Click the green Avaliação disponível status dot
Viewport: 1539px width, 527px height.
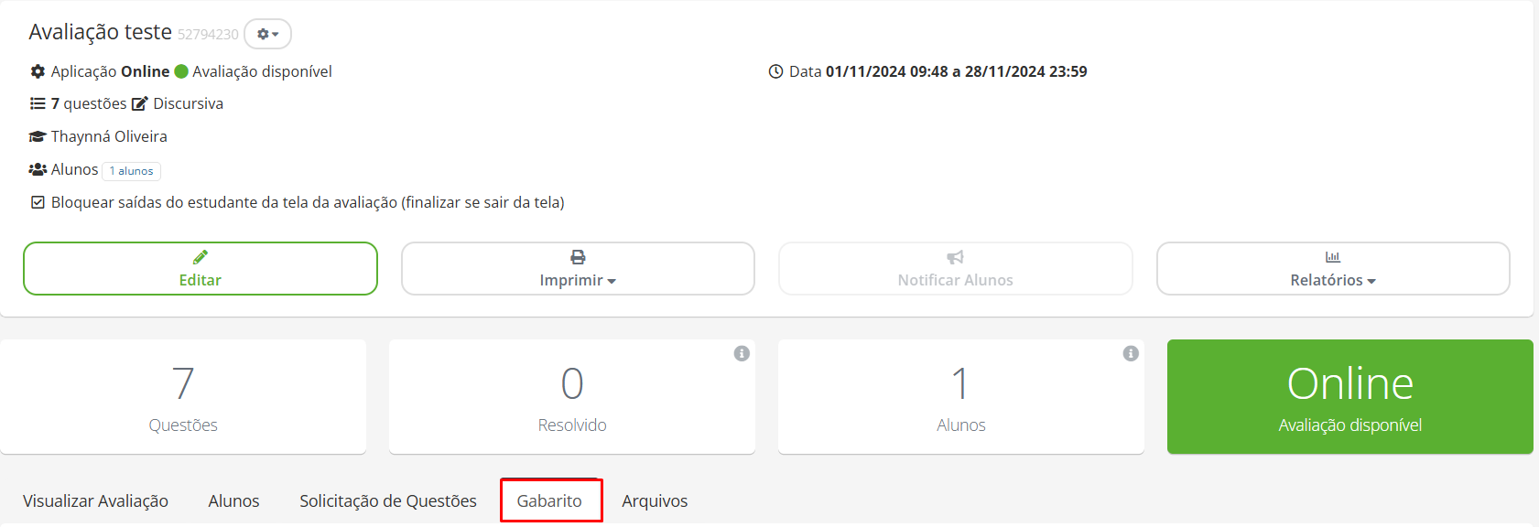click(181, 71)
